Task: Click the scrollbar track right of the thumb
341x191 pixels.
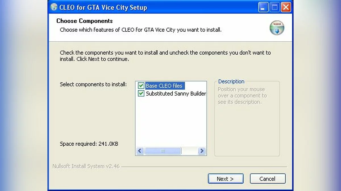Action: click(x=190, y=151)
